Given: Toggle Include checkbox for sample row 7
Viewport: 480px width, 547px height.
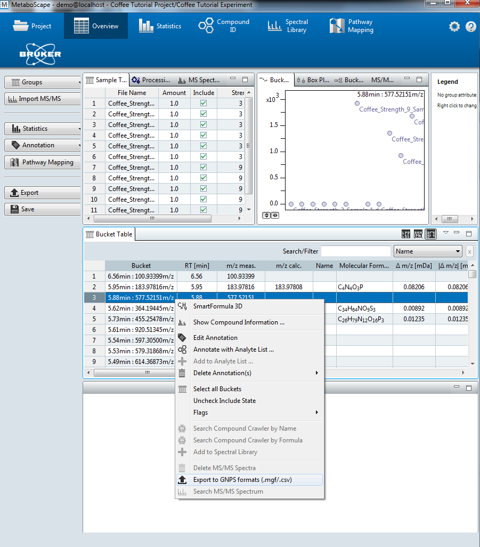Looking at the screenshot, I should click(204, 167).
